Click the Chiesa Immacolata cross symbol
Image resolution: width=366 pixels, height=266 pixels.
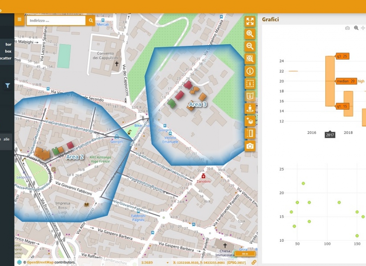coord(225,245)
